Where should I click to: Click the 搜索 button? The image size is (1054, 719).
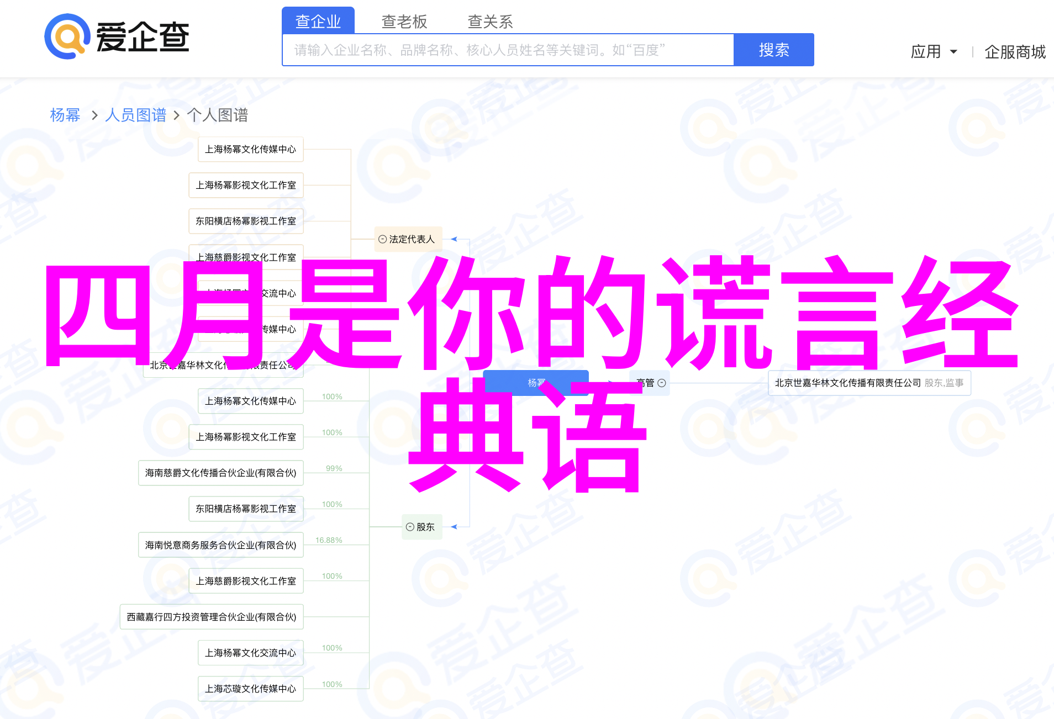click(x=774, y=50)
